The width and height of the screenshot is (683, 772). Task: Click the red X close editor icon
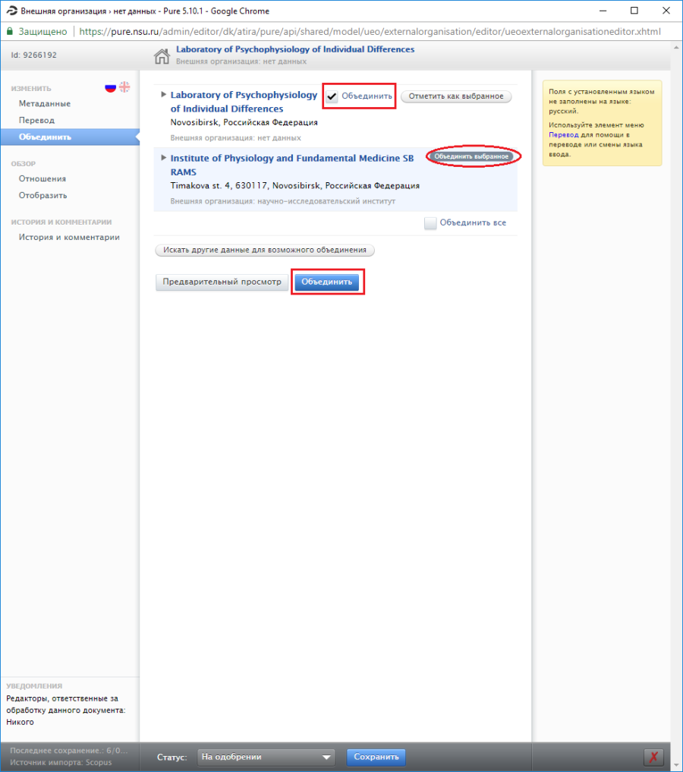click(x=653, y=757)
